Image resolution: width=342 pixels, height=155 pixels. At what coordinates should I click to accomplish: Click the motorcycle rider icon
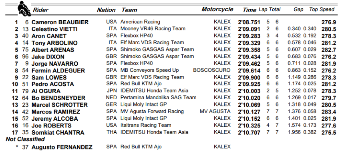coord(24,8)
